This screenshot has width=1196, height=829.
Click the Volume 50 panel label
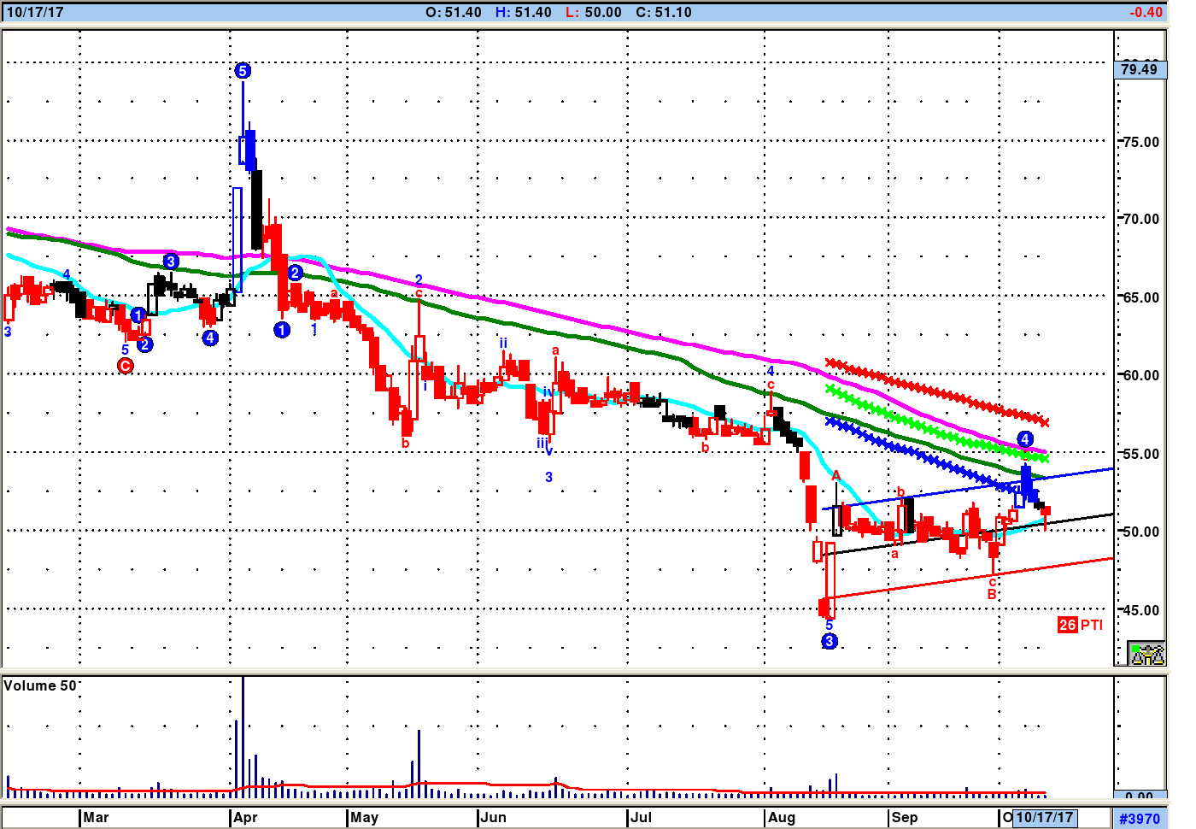click(x=40, y=686)
